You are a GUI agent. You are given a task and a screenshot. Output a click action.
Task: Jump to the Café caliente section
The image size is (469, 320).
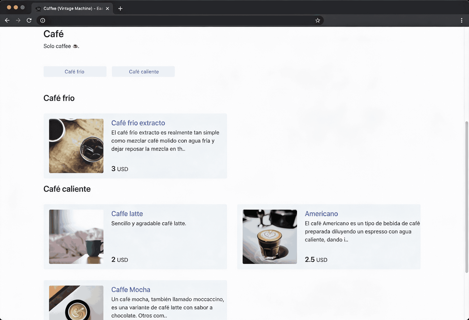(x=143, y=71)
